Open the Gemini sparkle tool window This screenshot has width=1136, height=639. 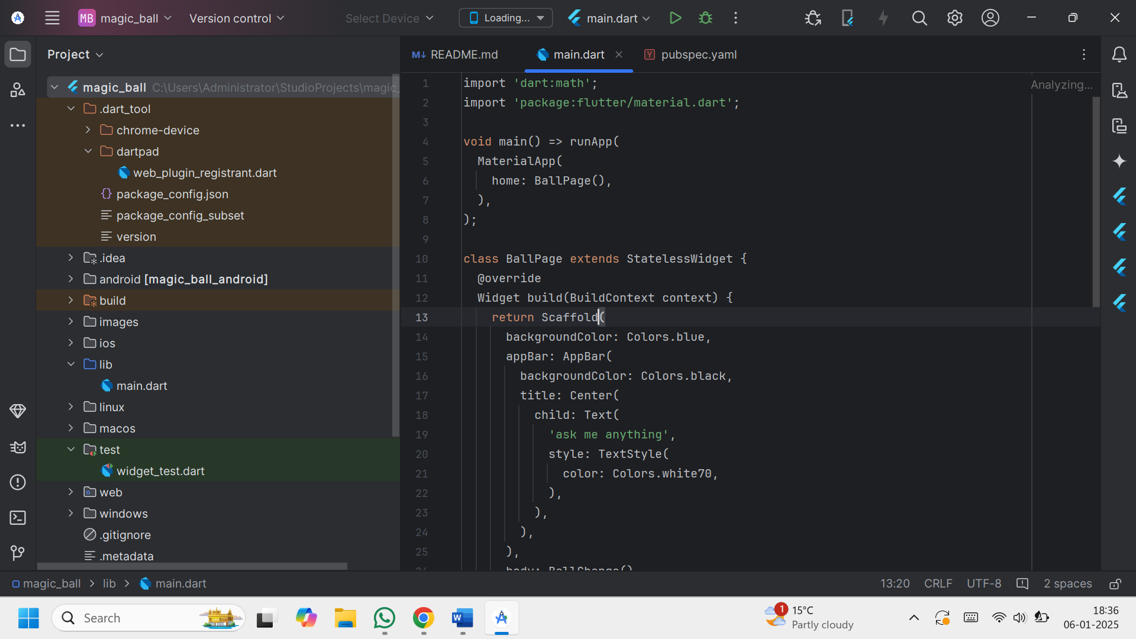[x=1119, y=161]
